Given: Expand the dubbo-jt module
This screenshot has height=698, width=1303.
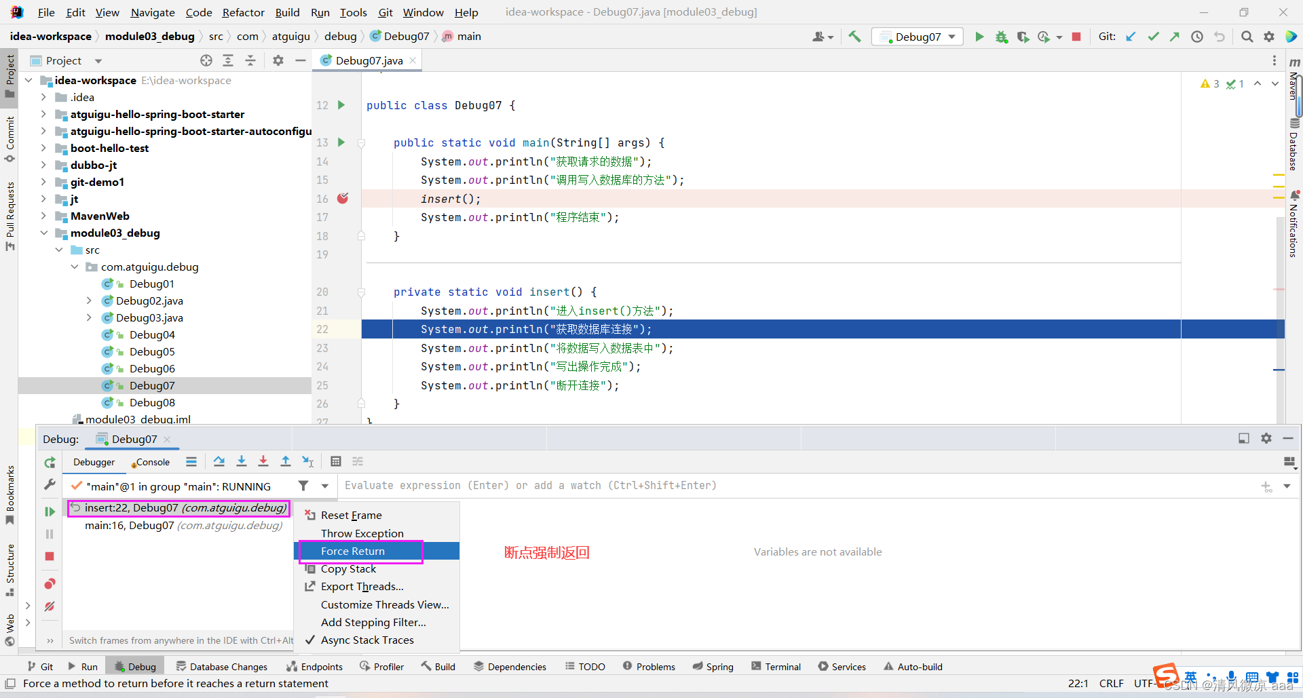Looking at the screenshot, I should [43, 165].
